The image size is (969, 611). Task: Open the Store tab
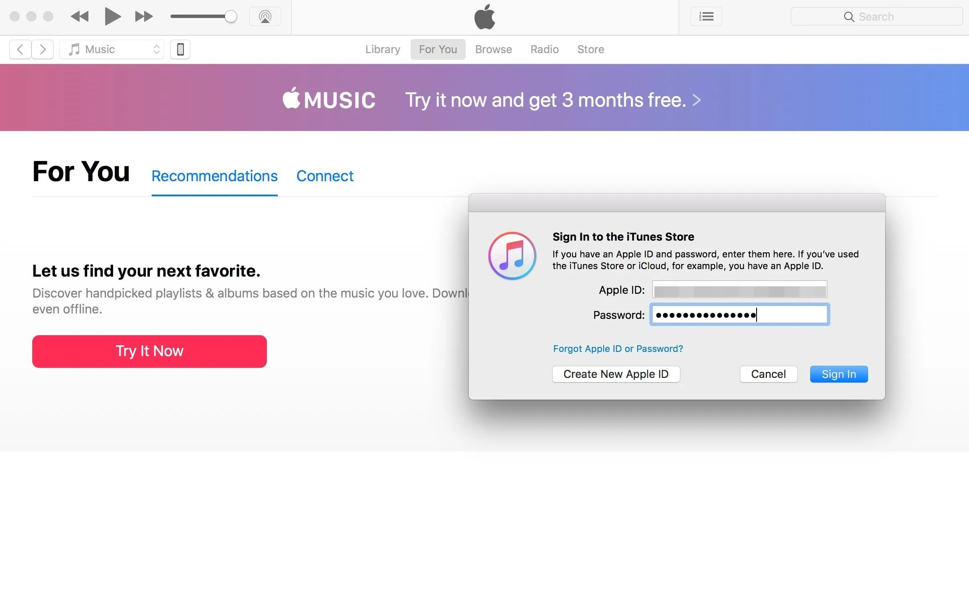click(x=591, y=49)
